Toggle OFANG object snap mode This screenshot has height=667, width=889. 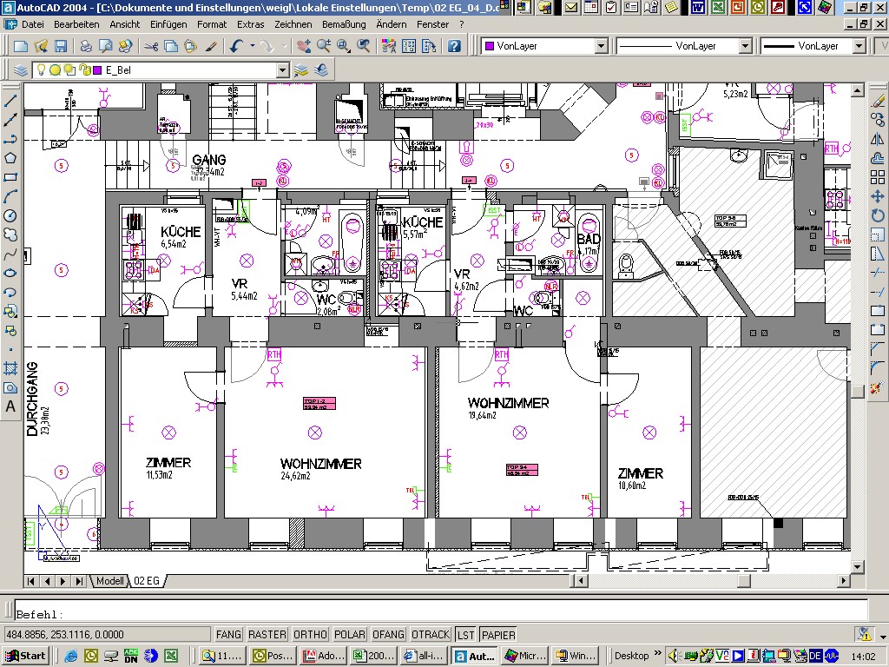tap(388, 635)
